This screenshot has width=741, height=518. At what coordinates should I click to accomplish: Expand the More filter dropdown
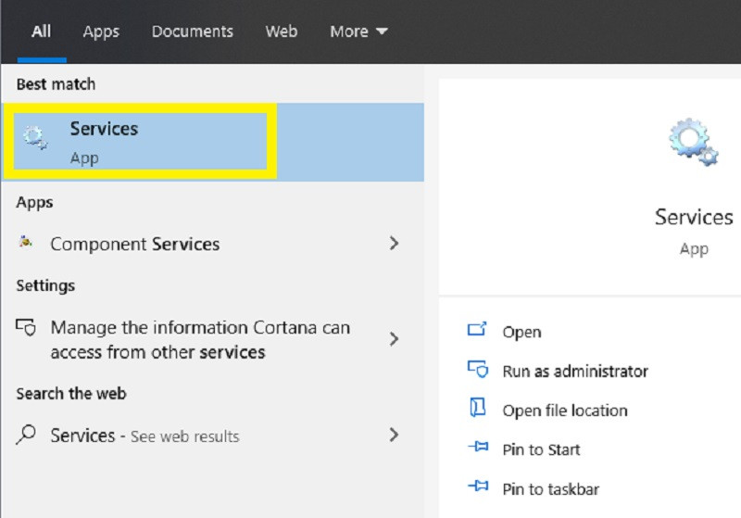pos(358,32)
